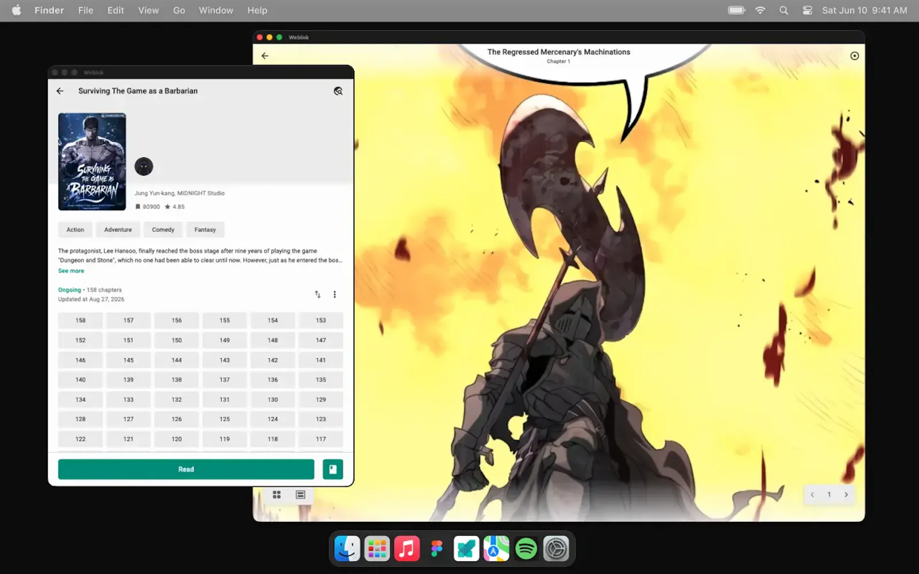Click back arrow in the reader window

coord(265,56)
